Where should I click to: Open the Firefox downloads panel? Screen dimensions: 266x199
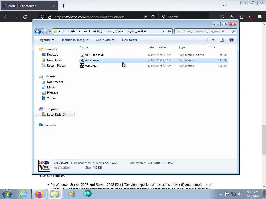point(231,17)
